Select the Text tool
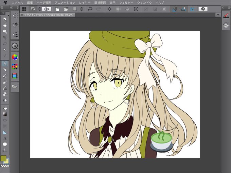The image size is (231, 173). (x=5, y=138)
